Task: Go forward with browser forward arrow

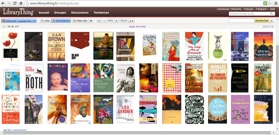Action: [9, 3]
